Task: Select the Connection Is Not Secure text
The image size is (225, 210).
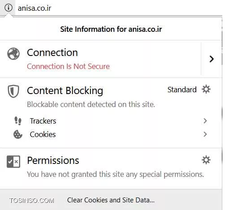Action: pyautogui.click(x=68, y=66)
